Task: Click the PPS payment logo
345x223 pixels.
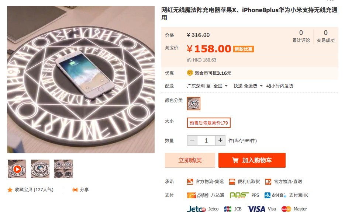Action: tap(239, 195)
